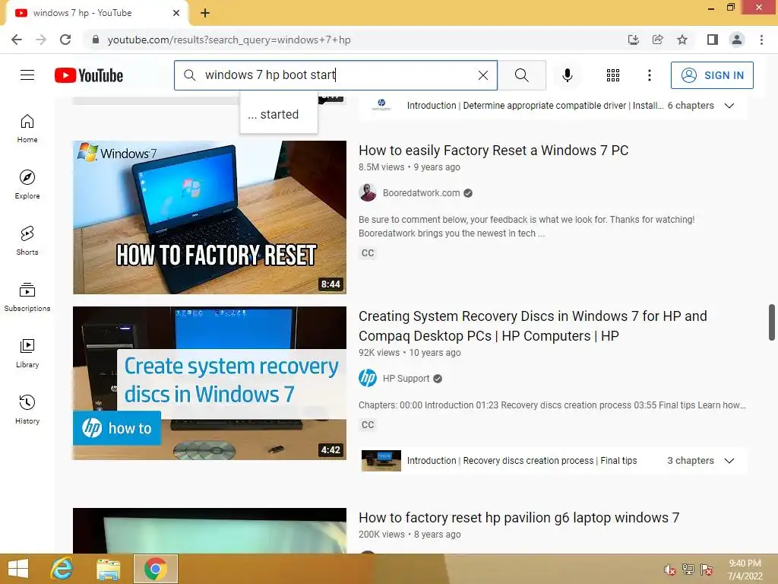Share this page via address bar icon

pos(657,40)
